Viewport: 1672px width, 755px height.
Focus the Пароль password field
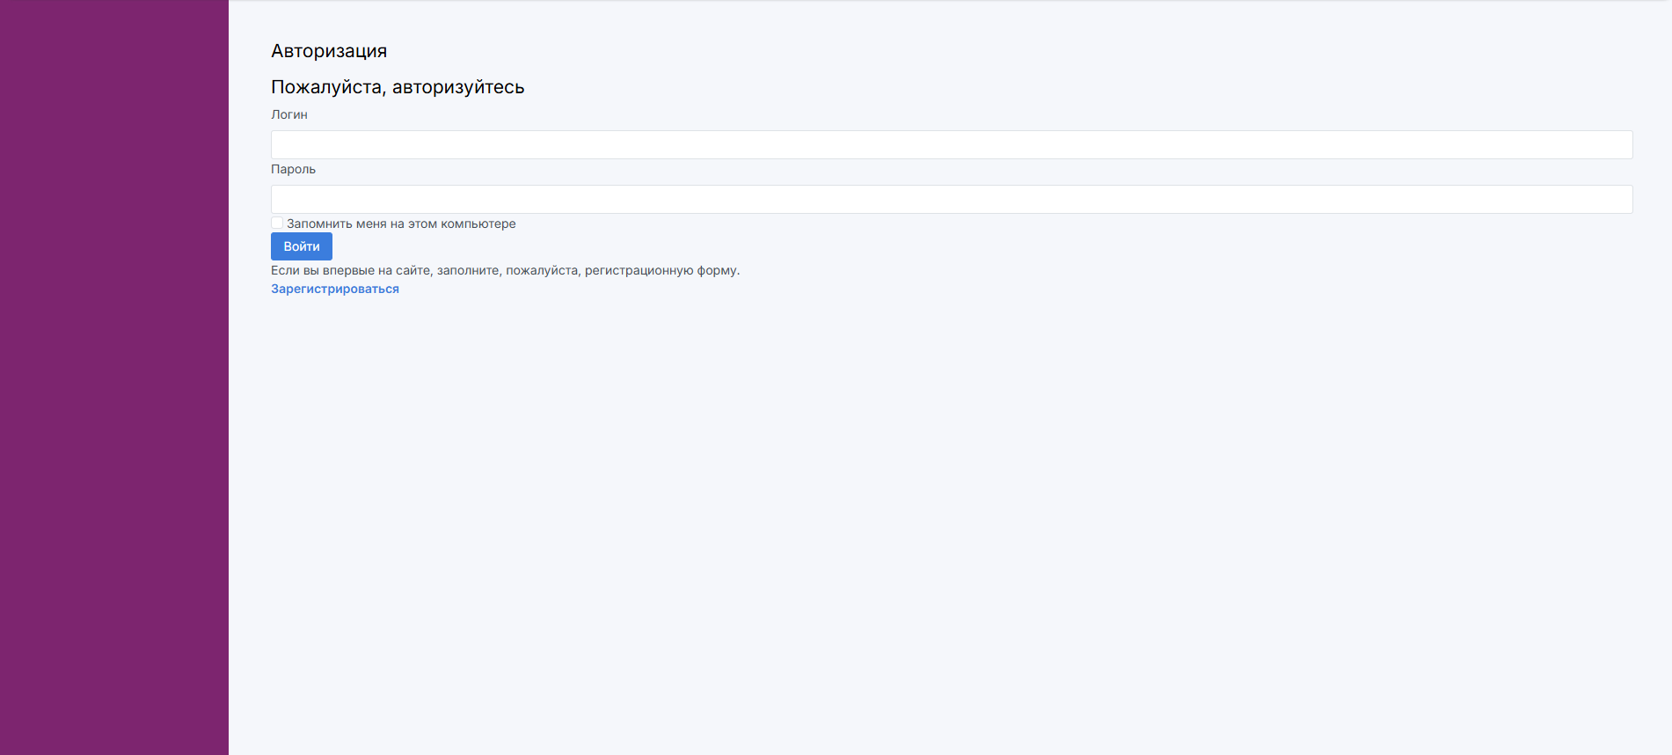coord(952,200)
